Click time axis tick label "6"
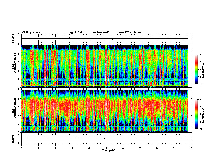Image resolution: width=215 pixels, height=166 pixels. click(x=123, y=148)
